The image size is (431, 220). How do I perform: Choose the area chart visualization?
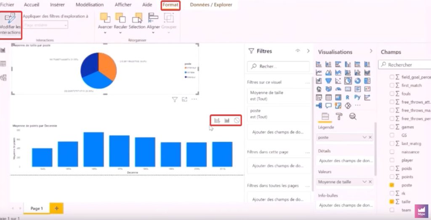pos(328,72)
